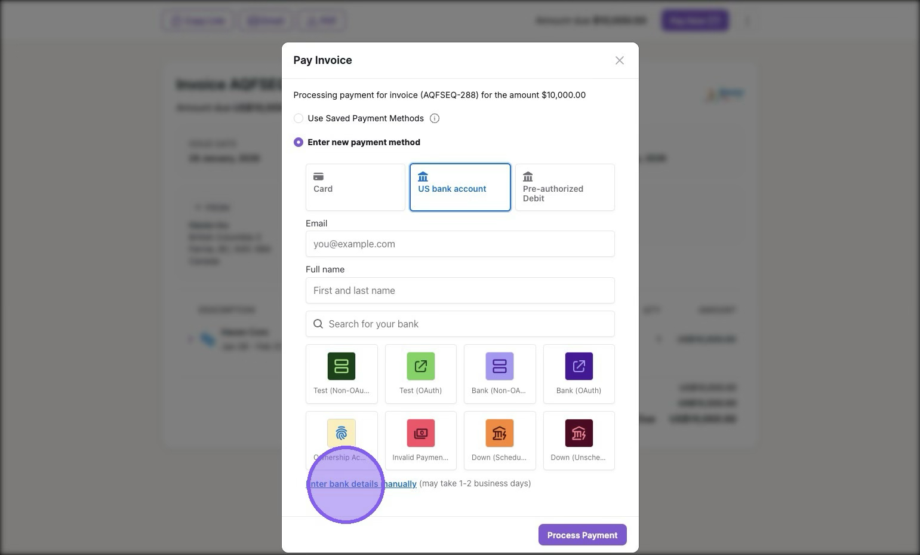Select the Down (Unscheduled) maroon bank icon

point(579,433)
